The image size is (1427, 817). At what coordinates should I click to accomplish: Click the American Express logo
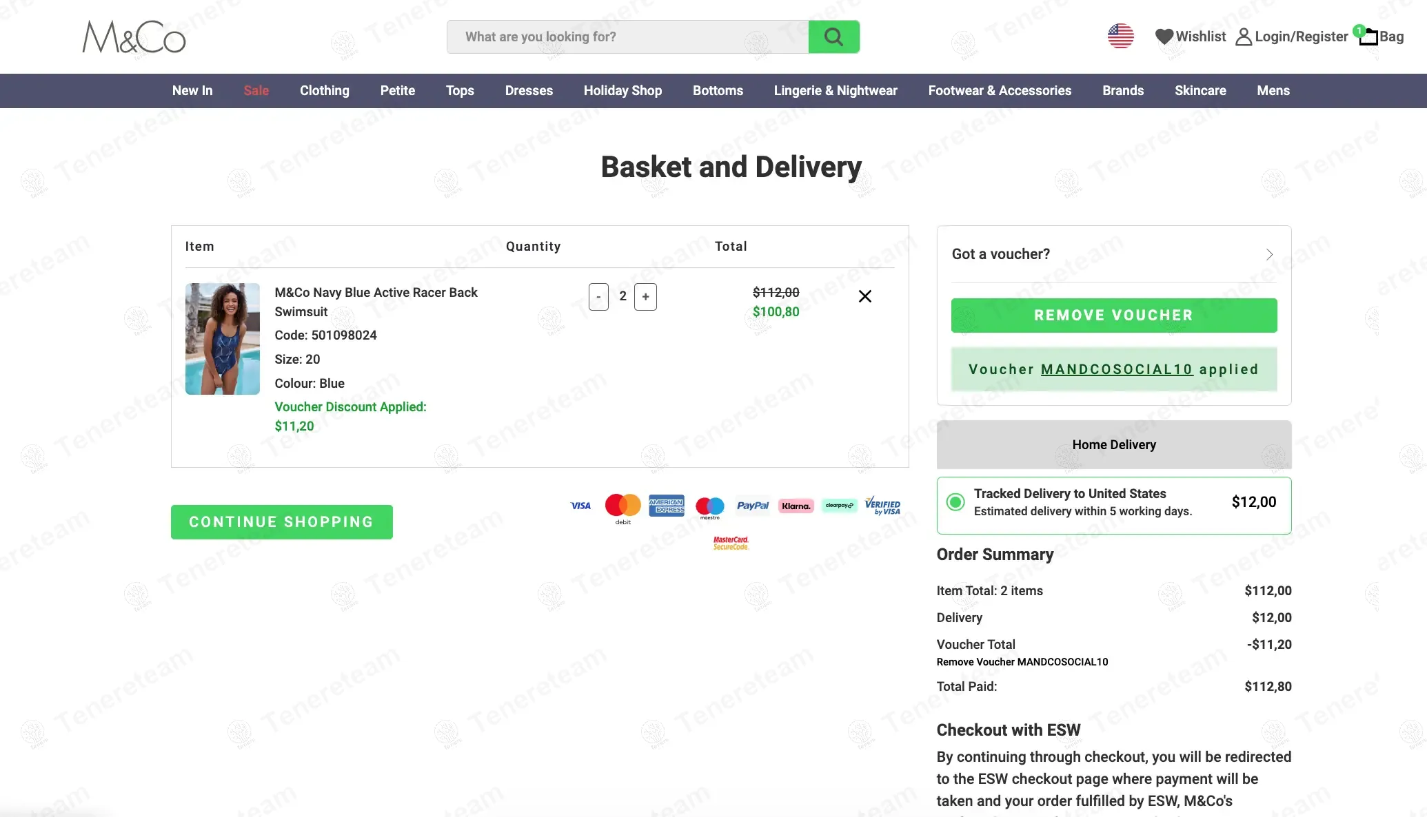pyautogui.click(x=667, y=505)
